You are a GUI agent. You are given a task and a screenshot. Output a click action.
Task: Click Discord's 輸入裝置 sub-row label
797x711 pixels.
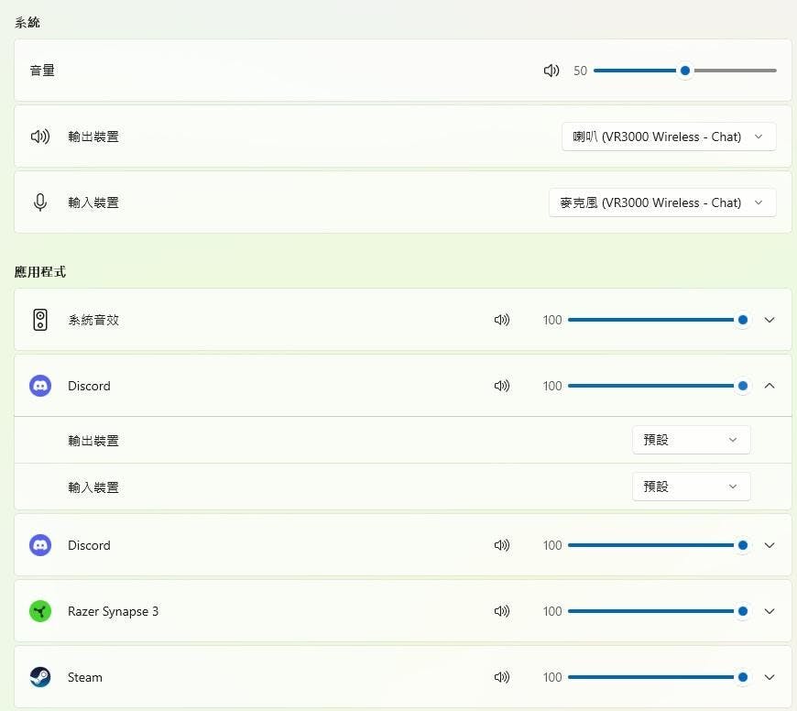click(x=93, y=487)
